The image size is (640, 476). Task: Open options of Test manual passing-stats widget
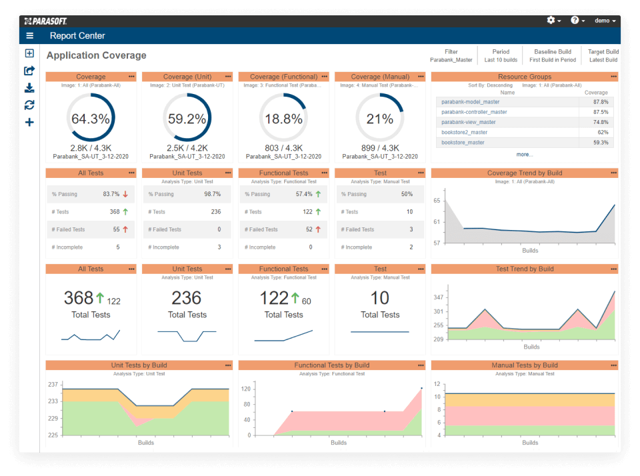coord(421,173)
